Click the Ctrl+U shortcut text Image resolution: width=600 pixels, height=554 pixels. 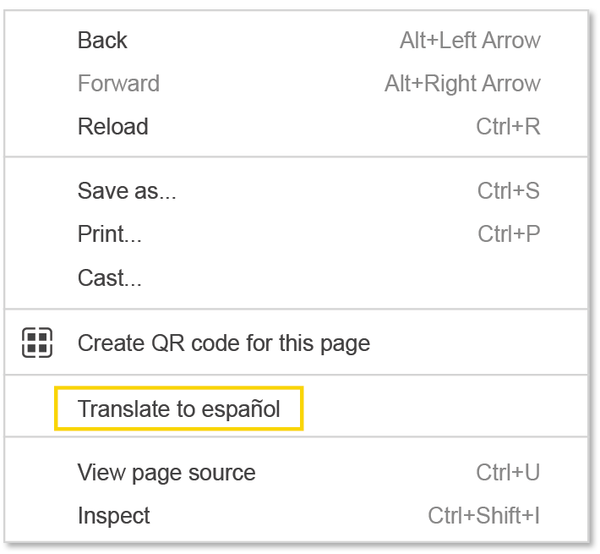click(508, 473)
